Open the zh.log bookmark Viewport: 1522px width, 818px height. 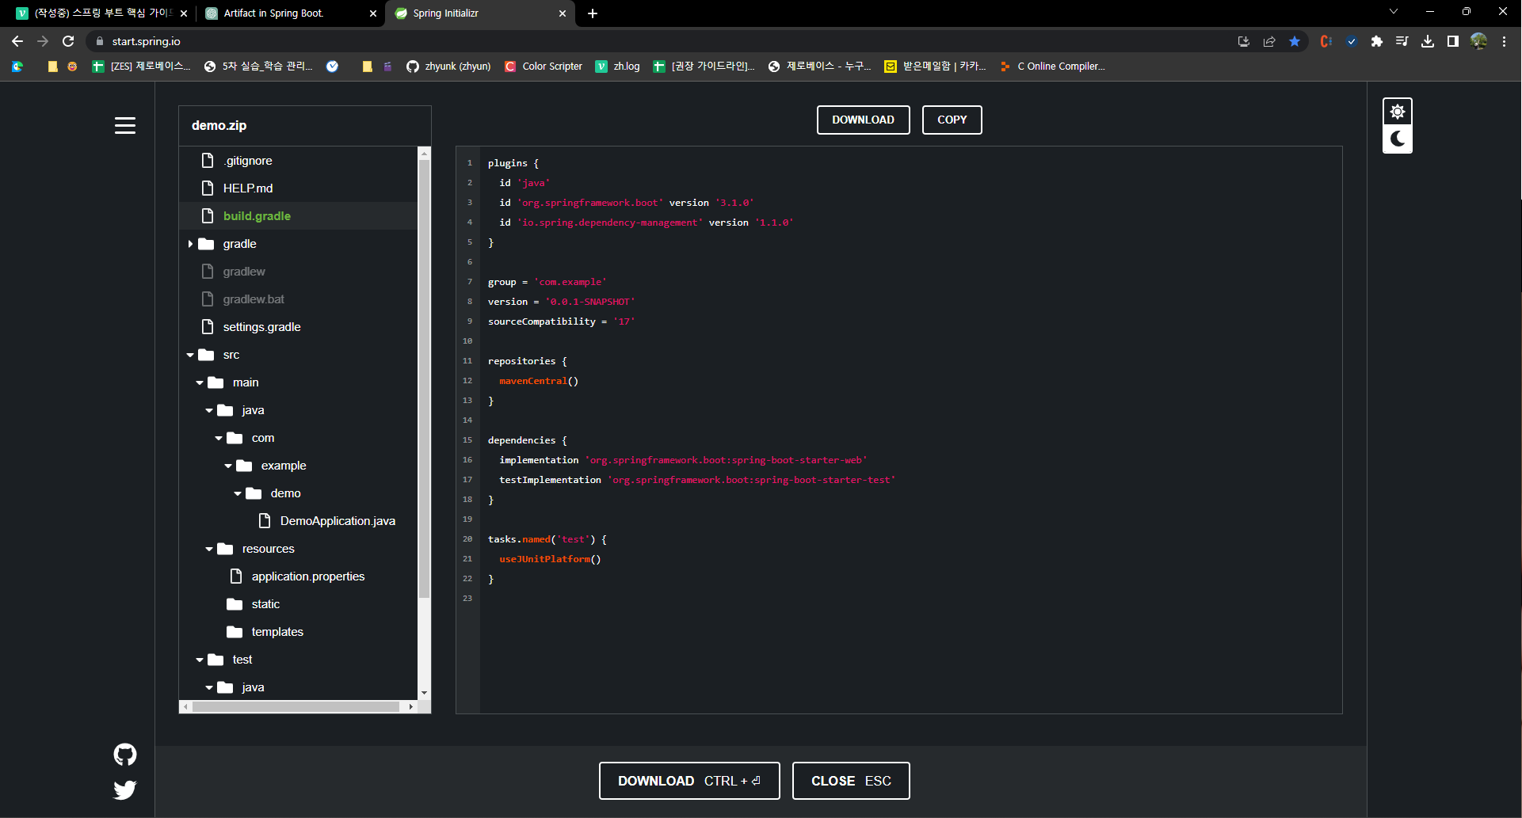click(618, 67)
